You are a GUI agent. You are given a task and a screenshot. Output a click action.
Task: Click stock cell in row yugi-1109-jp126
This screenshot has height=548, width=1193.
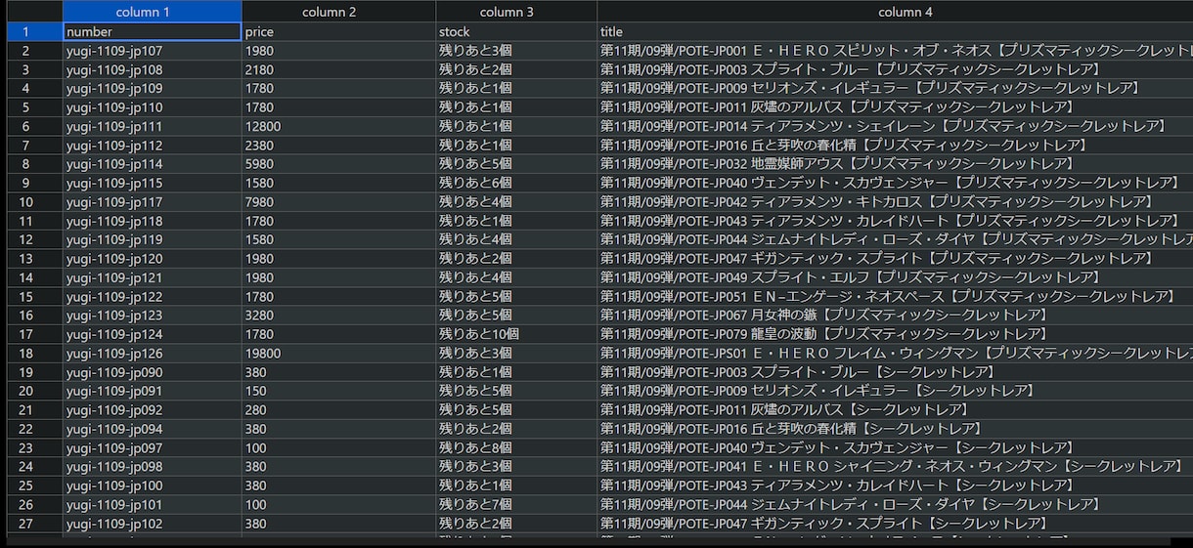516,354
